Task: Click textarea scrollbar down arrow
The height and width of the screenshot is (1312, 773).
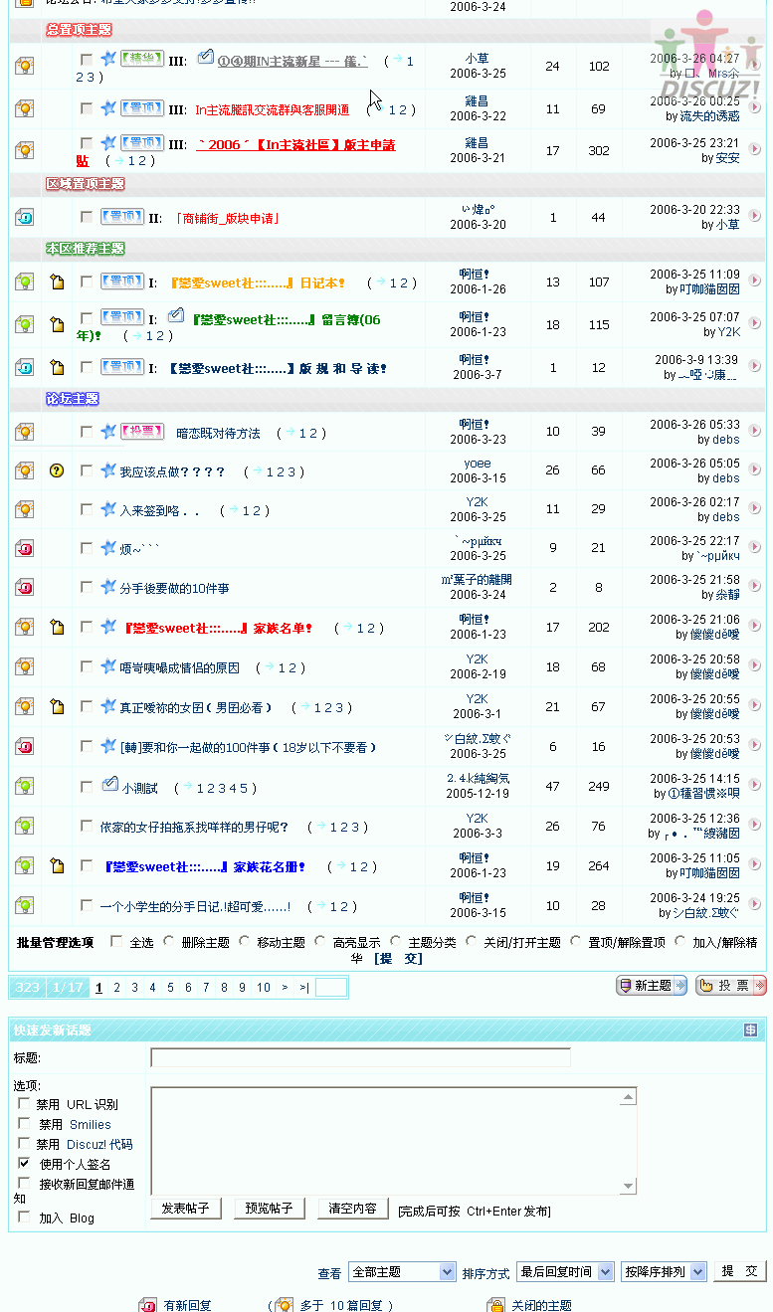Action: pos(628,1186)
